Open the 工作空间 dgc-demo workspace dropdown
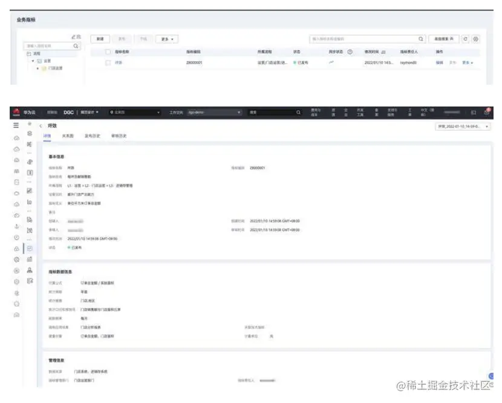Screen dimensions: 502x403 [x=214, y=113]
